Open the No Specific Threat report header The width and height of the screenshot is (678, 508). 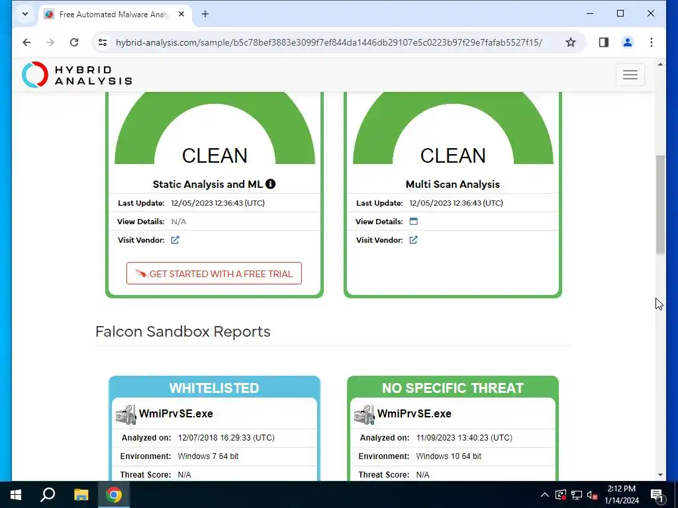click(453, 388)
